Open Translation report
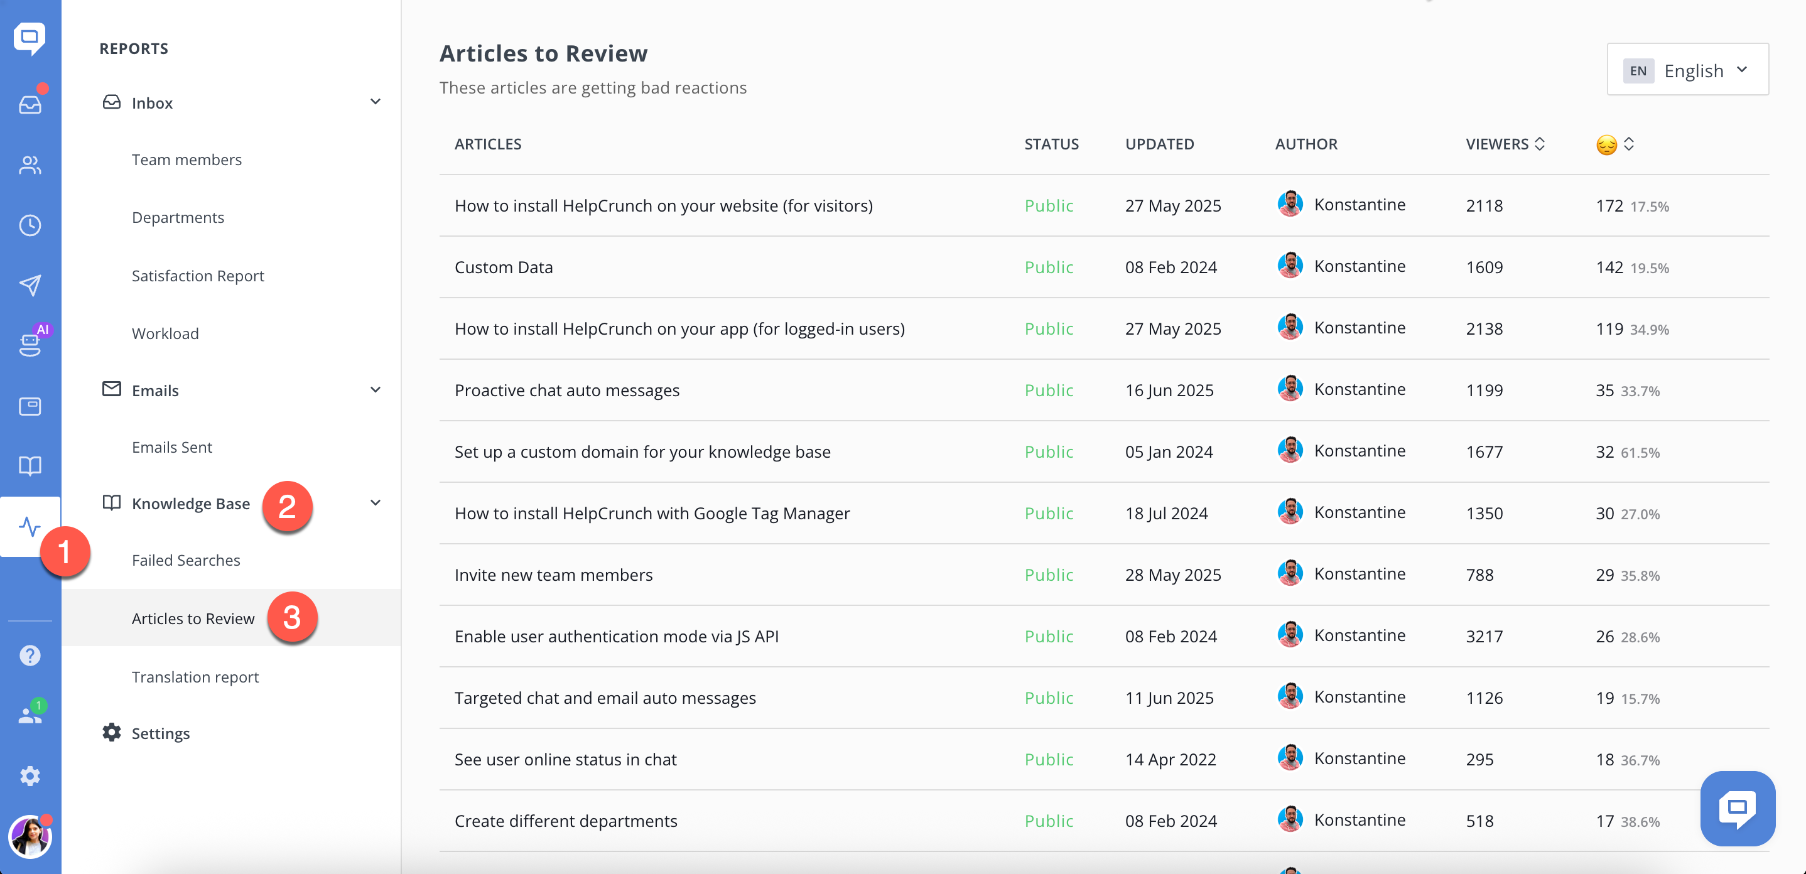1806x874 pixels. tap(195, 676)
